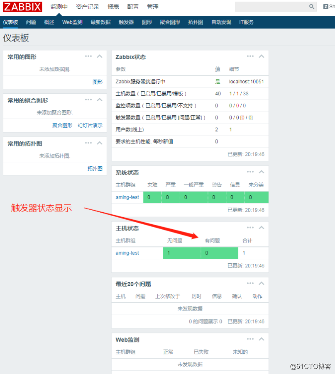Open options dots in 主机状态 widget
This screenshot has width=335, height=374.
pos(250,228)
